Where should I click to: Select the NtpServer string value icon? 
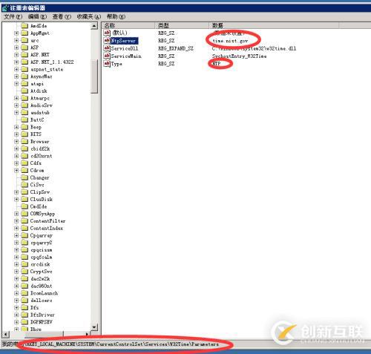click(107, 40)
